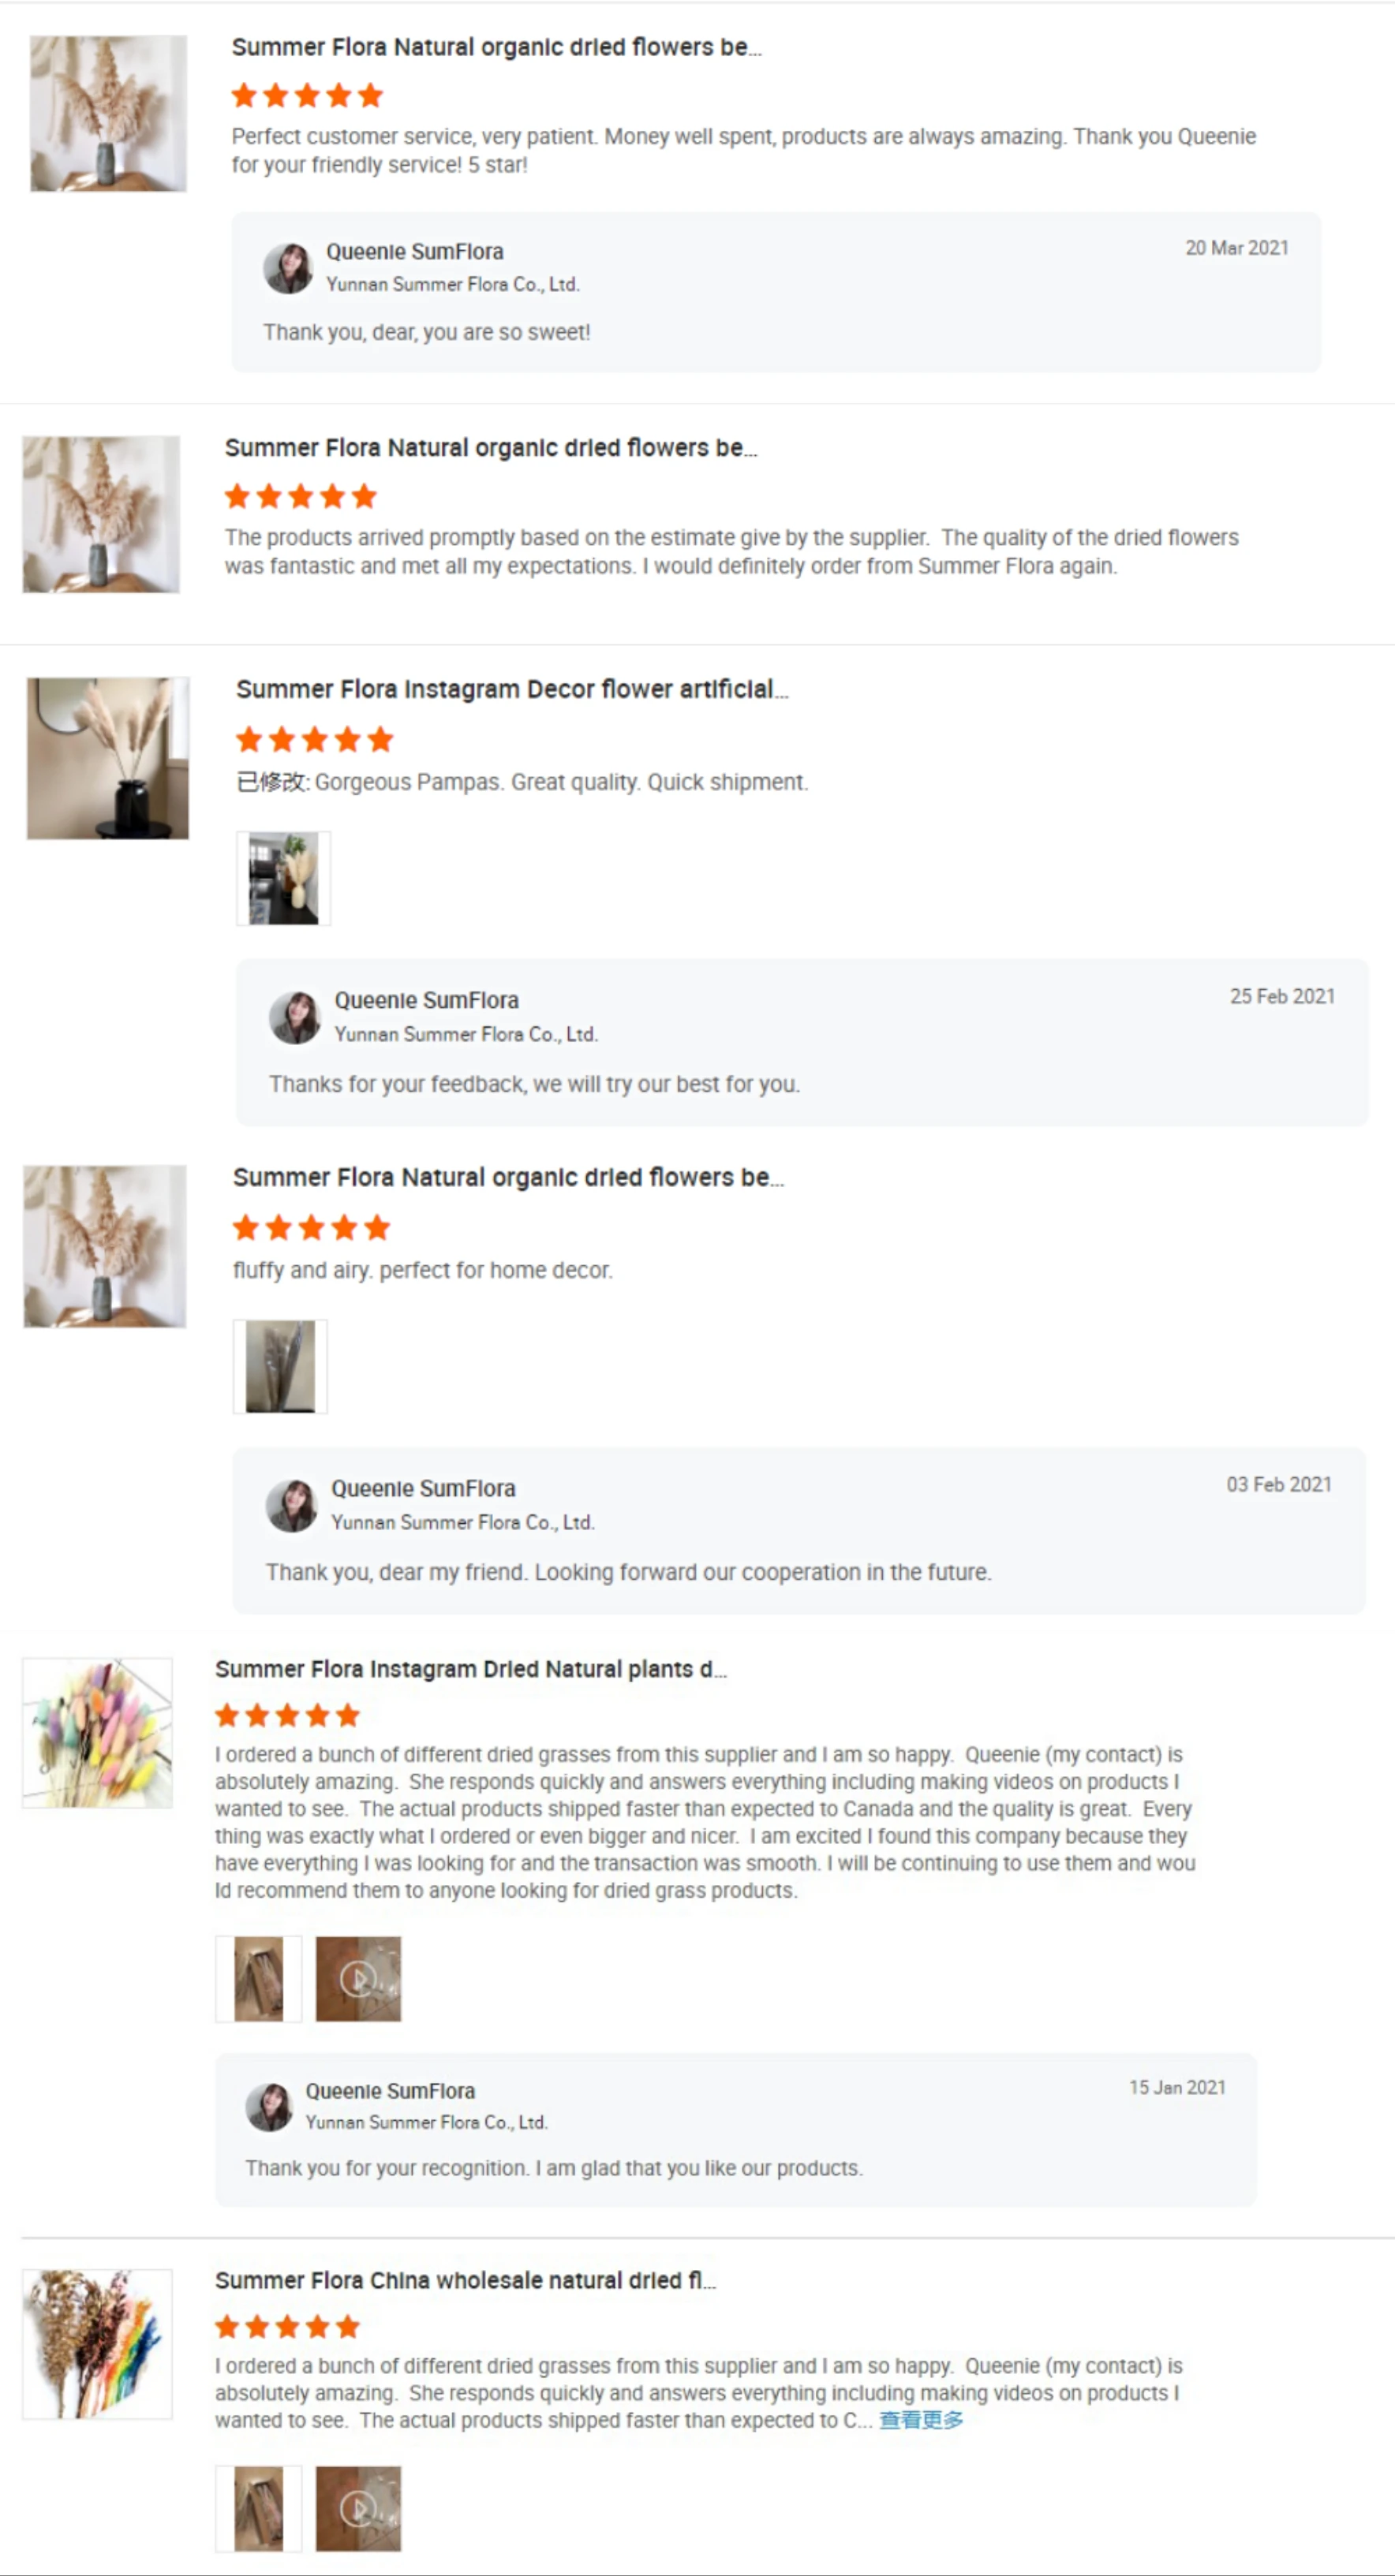Image resolution: width=1395 pixels, height=2576 pixels.
Task: Click Queenie avatar in 03 Feb 2021 reply
Action: pyautogui.click(x=291, y=1506)
